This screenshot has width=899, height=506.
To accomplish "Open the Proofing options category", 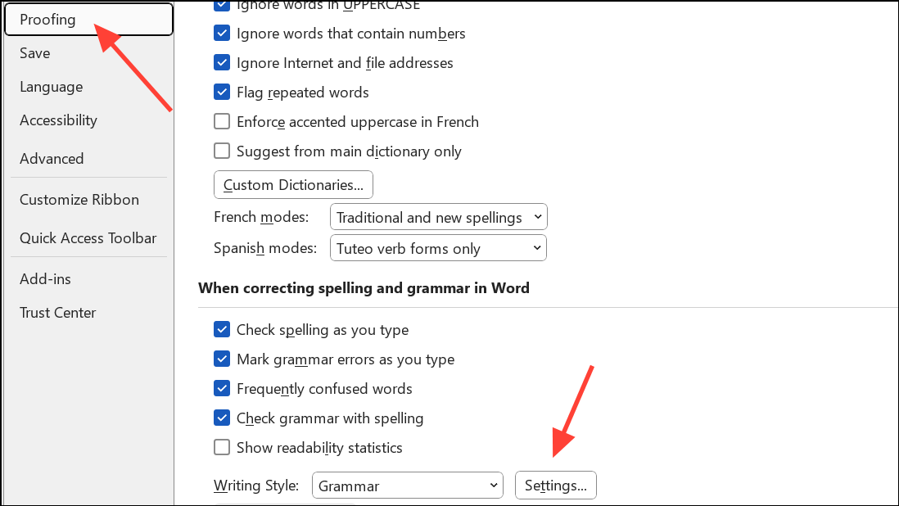I will pyautogui.click(x=47, y=20).
